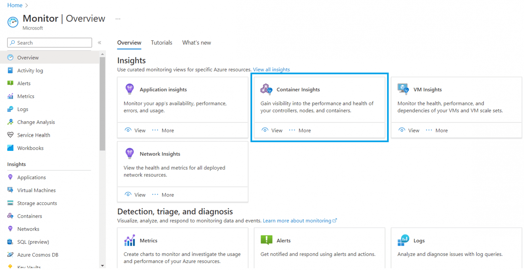Expand More options on the Application insights card
The width and height of the screenshot is (524, 270).
pyautogui.click(x=163, y=130)
